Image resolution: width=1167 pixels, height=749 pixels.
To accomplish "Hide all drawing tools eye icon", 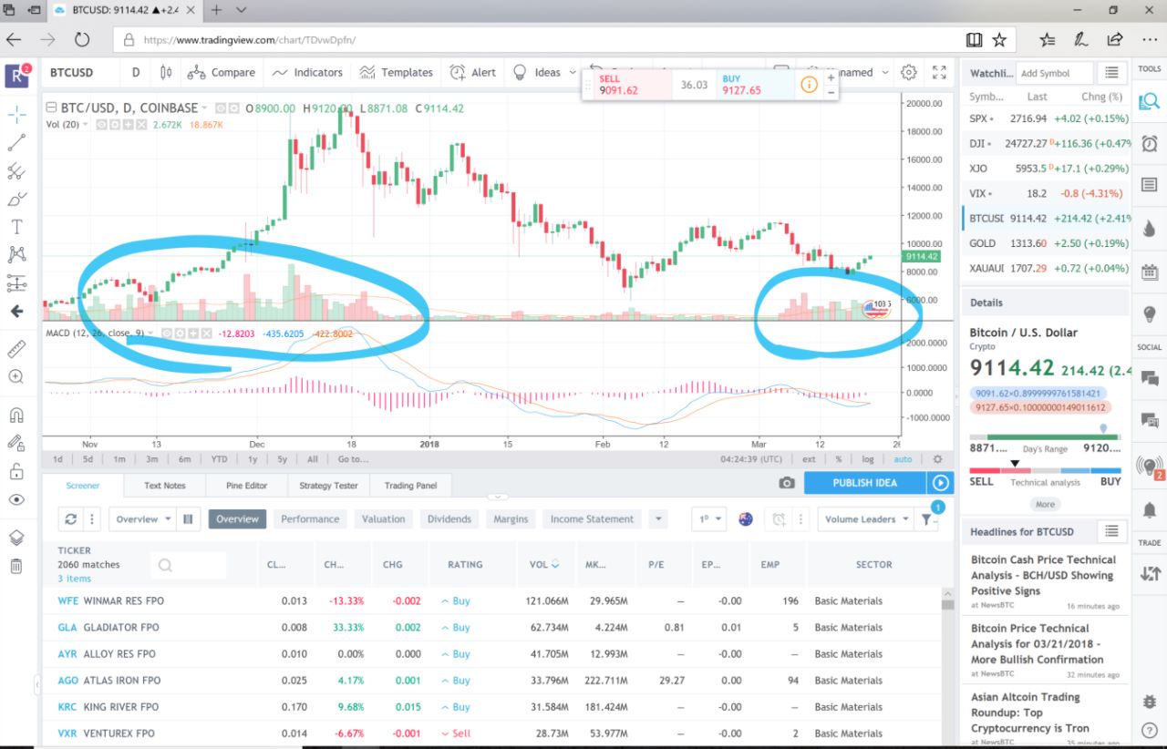I will (x=16, y=499).
